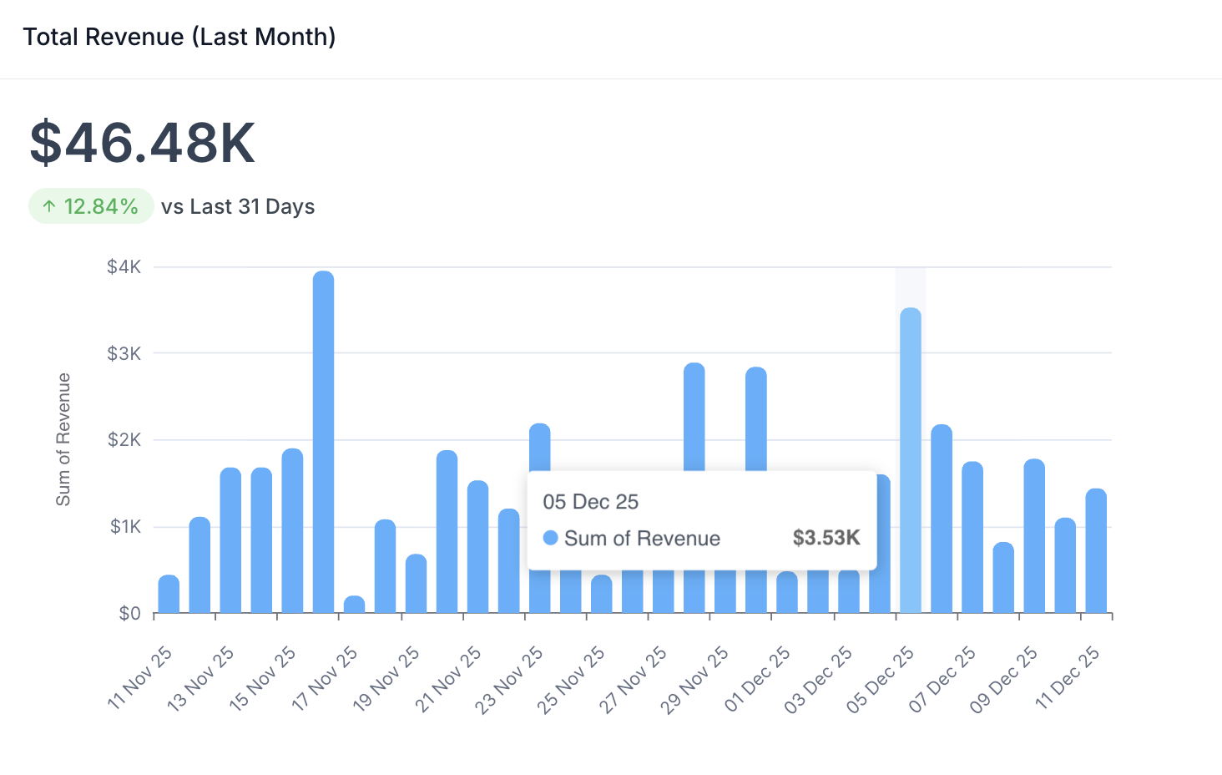Screen dimensions: 1222x775
Task: Select the tallest bar for 16 Nov
Action: coord(324,443)
